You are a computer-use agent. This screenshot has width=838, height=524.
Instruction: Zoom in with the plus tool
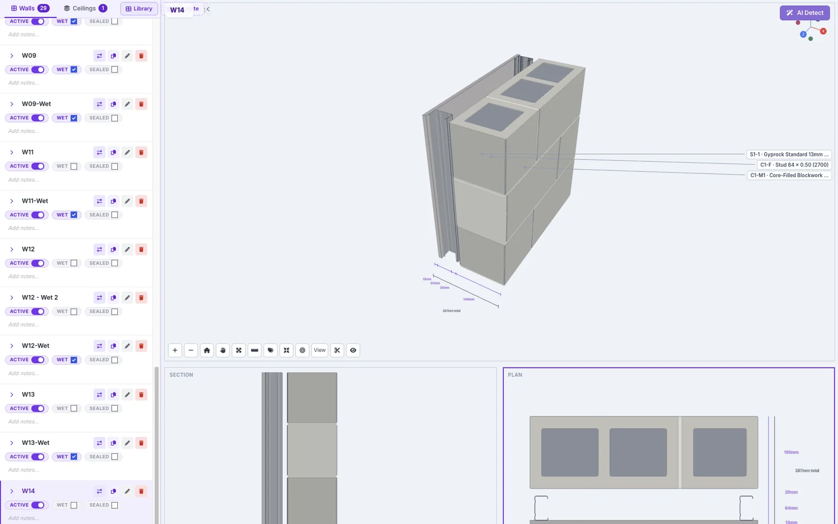tap(175, 350)
